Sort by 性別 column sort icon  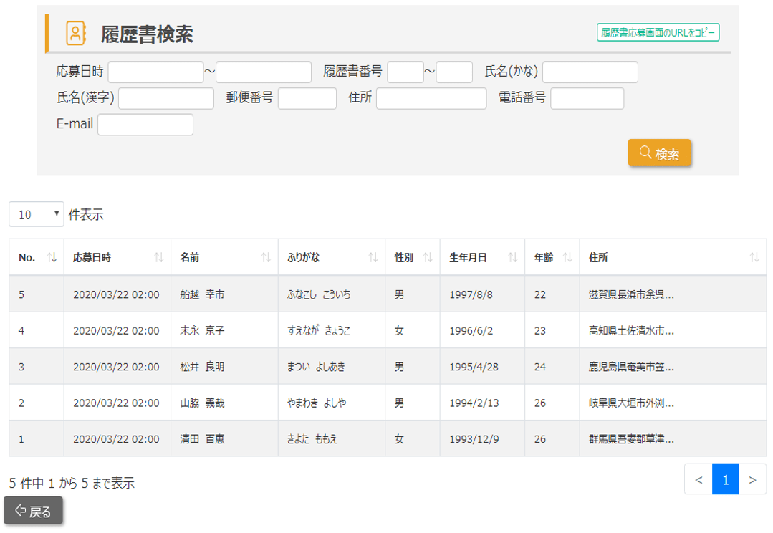click(428, 258)
